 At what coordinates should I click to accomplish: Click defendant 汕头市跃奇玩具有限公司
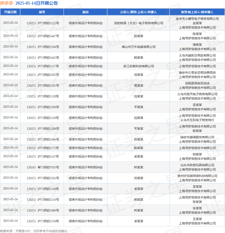[x=197, y=165]
